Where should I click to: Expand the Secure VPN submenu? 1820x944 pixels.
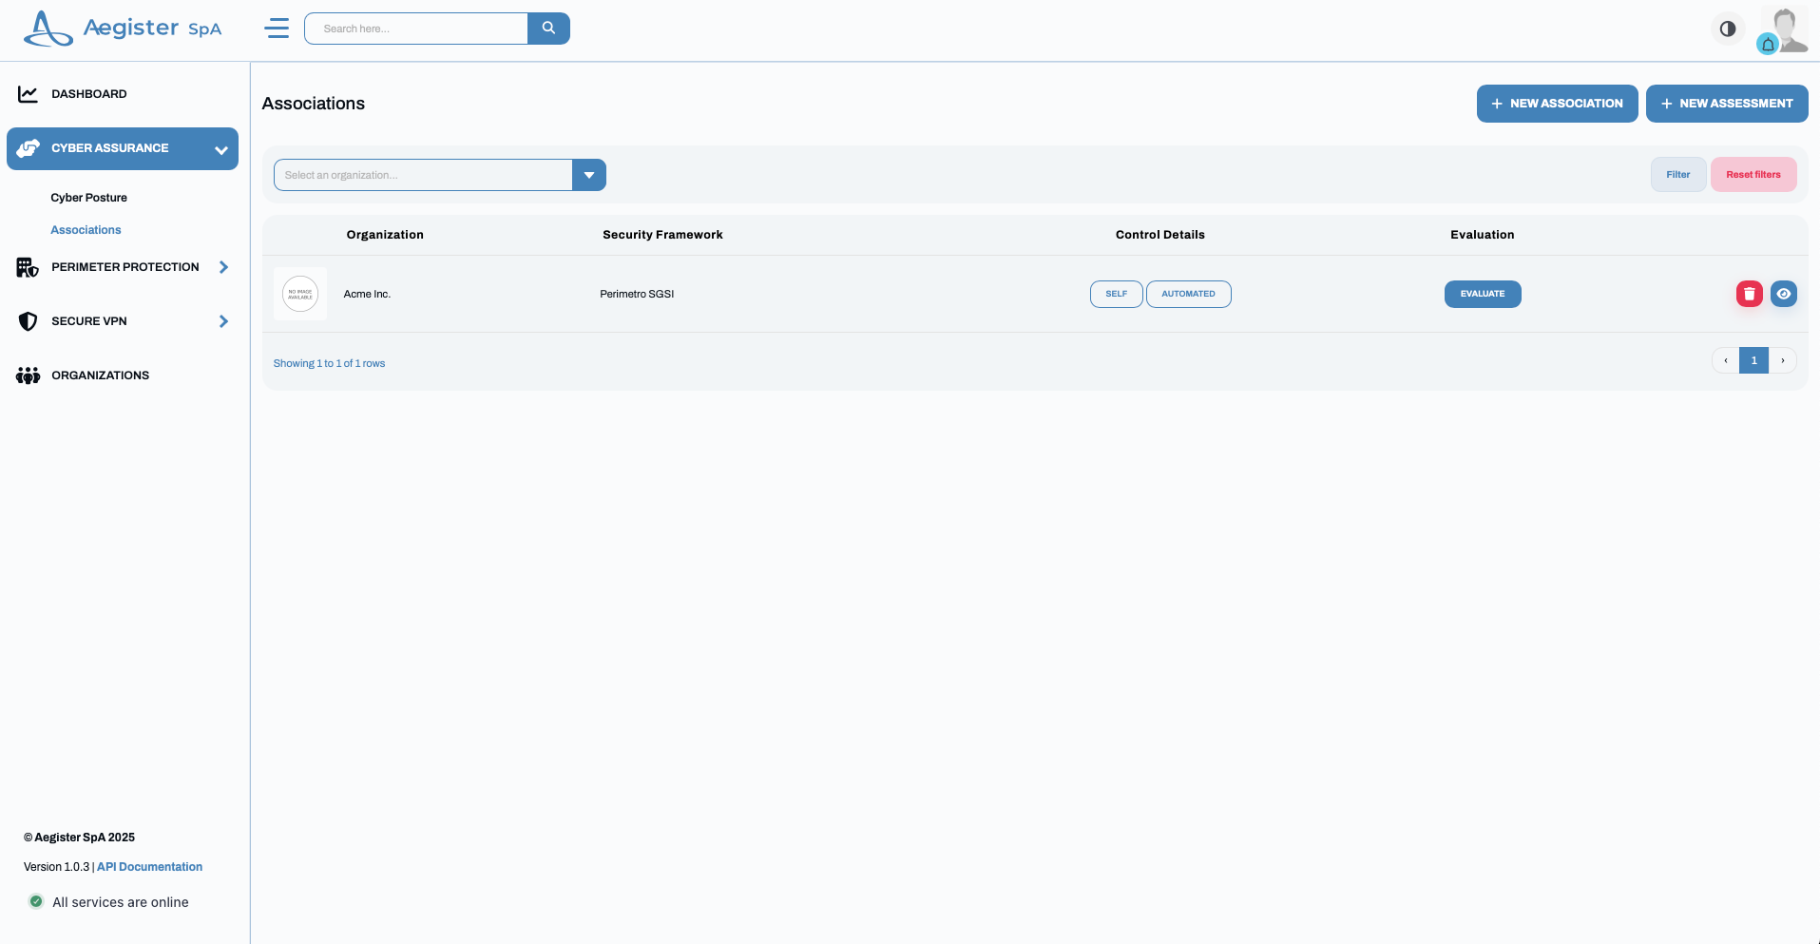pyautogui.click(x=223, y=321)
